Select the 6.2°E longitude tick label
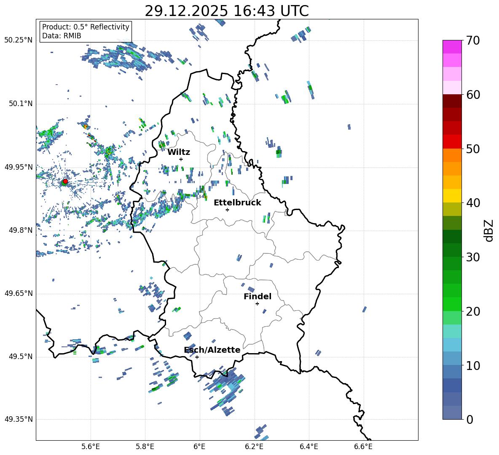 pyautogui.click(x=254, y=446)
